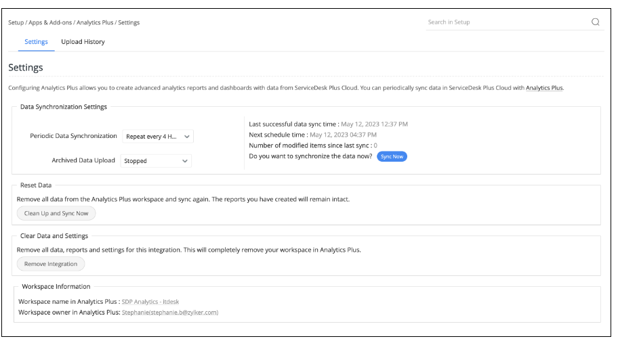Open Periodic Data Synchronization dropdown
Image resolution: width=618 pixels, height=343 pixels.
coord(158,137)
